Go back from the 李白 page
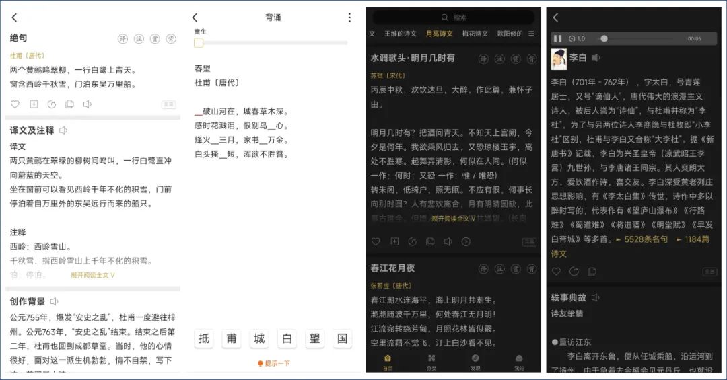 [x=555, y=17]
